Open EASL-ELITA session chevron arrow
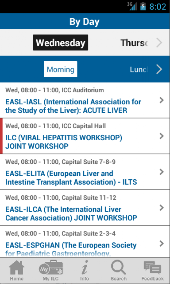Image resolution: width=170 pixels, height=284 pixels. click(x=162, y=172)
